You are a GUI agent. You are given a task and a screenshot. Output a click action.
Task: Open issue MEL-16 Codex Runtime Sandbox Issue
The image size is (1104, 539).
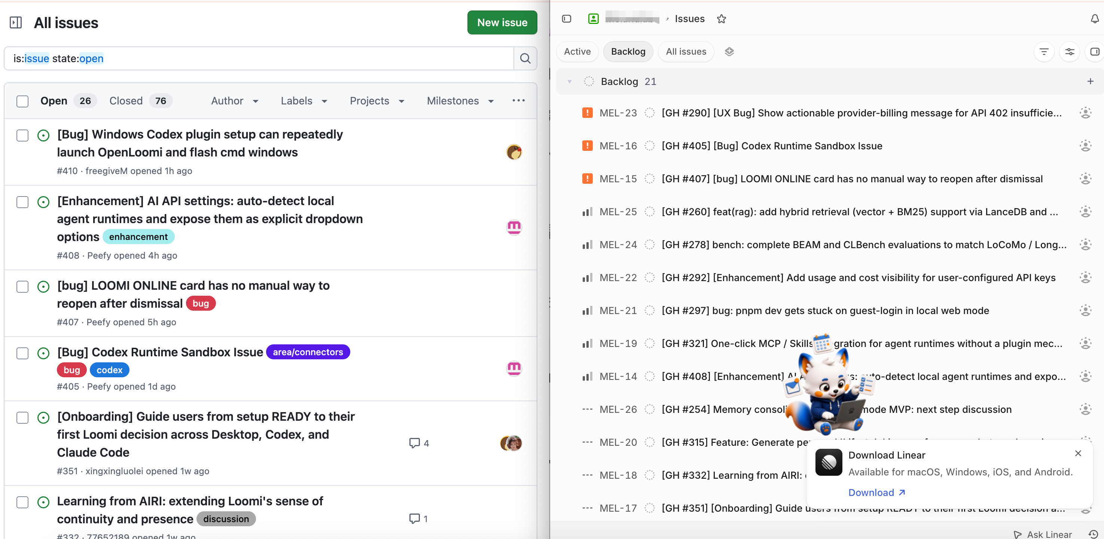pyautogui.click(x=771, y=146)
